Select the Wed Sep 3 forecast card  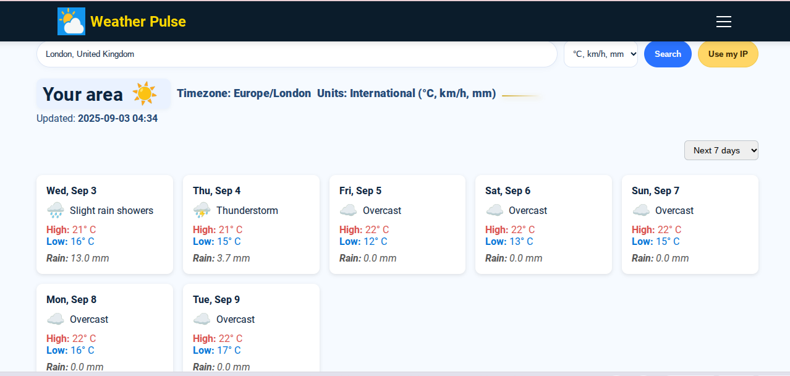(104, 224)
